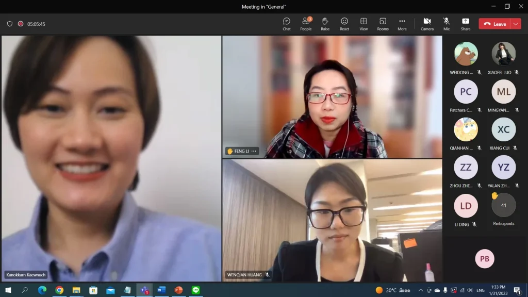528x297 pixels.
Task: Show the People list
Action: pos(306,24)
